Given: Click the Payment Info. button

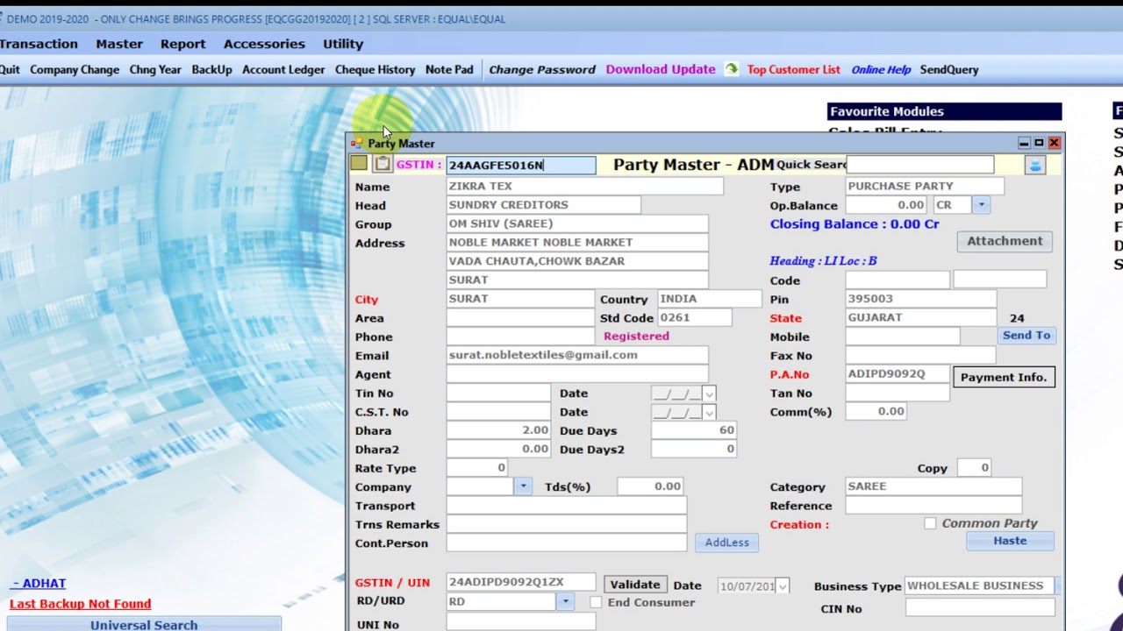Looking at the screenshot, I should (x=1004, y=377).
